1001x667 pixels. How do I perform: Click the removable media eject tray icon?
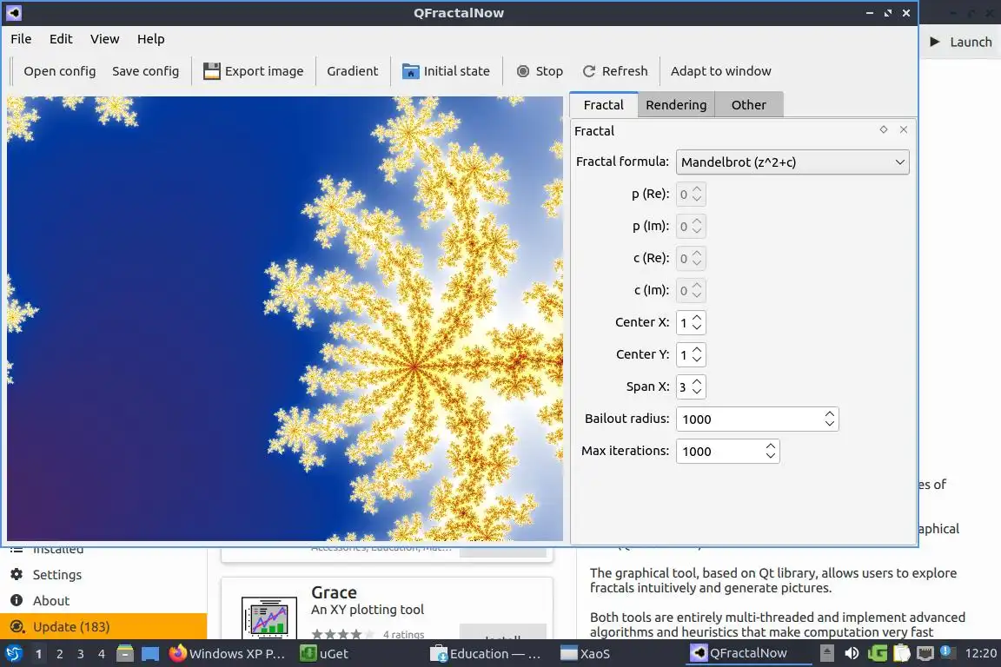826,653
